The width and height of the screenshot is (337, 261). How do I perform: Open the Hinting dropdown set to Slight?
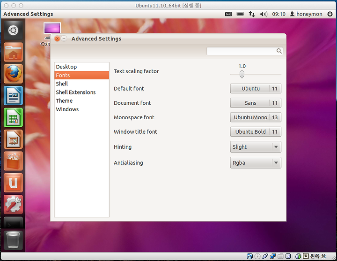[256, 147]
